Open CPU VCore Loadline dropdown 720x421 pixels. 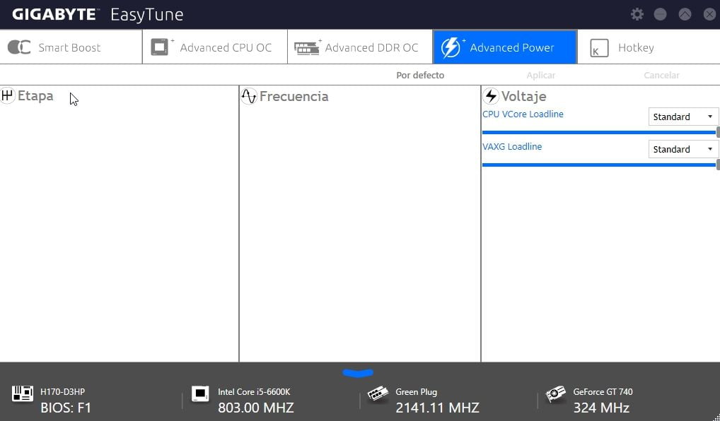683,117
